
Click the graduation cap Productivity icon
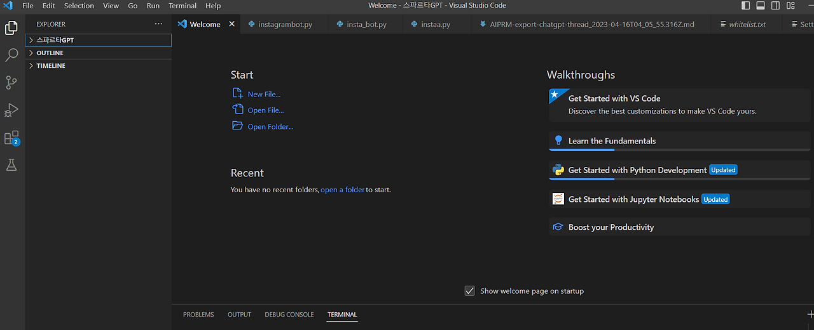point(558,227)
